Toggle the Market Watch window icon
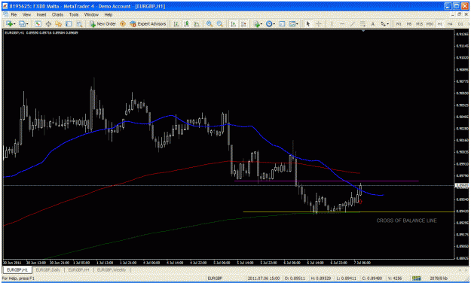The height and width of the screenshot is (283, 471). tap(38, 23)
